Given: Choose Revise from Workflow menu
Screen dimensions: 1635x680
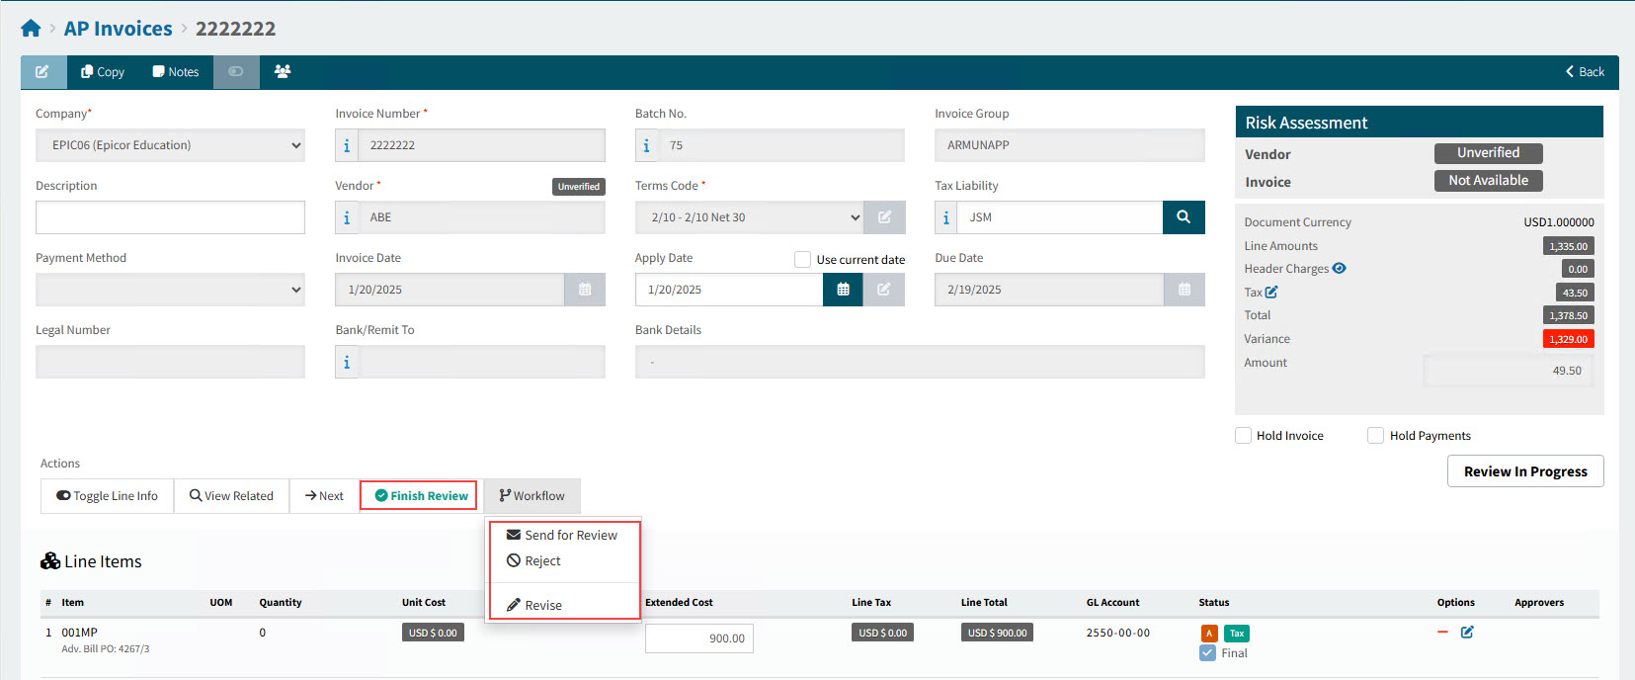Looking at the screenshot, I should point(534,605).
